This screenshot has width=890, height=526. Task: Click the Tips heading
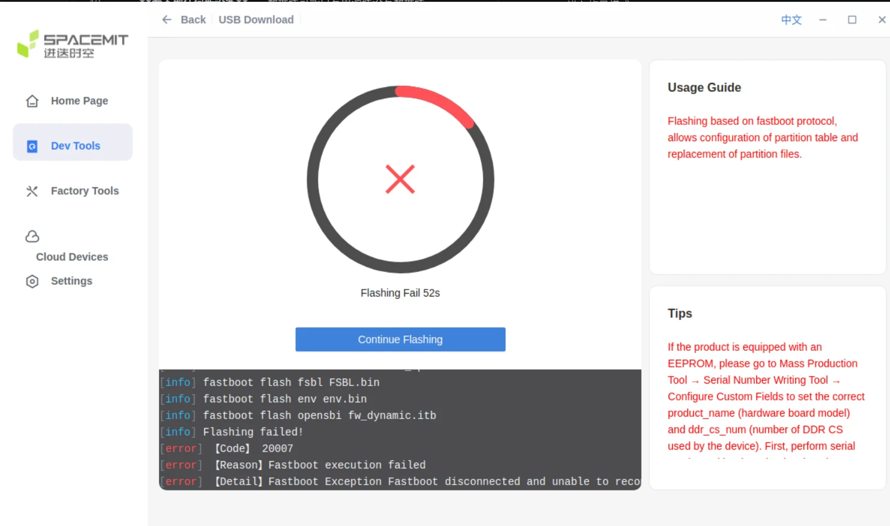click(680, 313)
